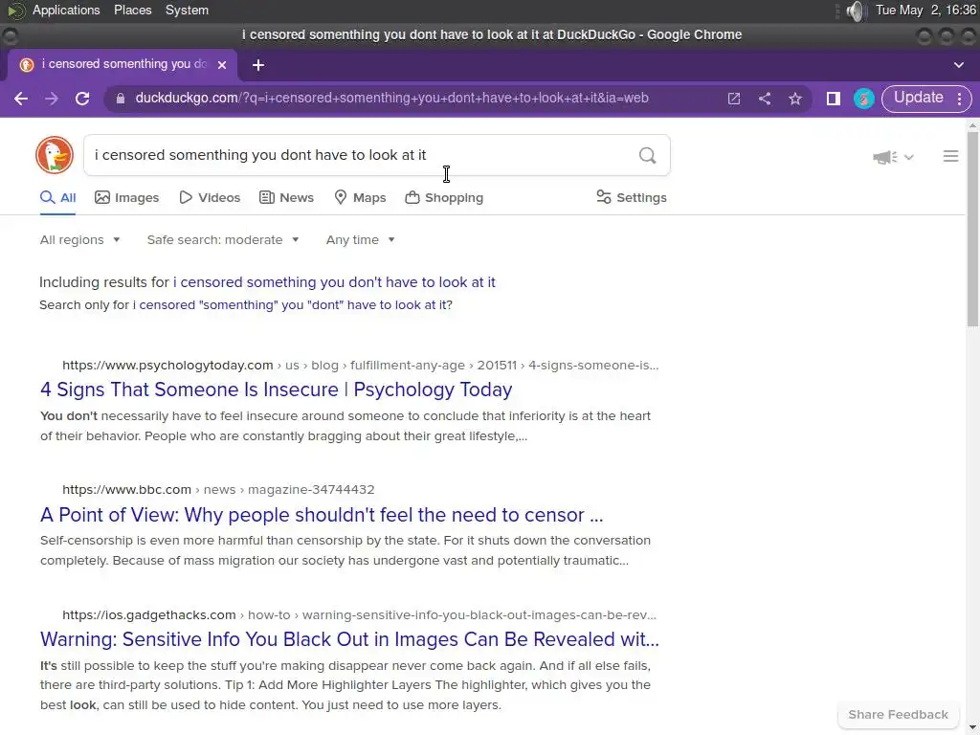The image size is (980, 735).
Task: Open 'A Point of View' BBC result
Action: point(322,515)
